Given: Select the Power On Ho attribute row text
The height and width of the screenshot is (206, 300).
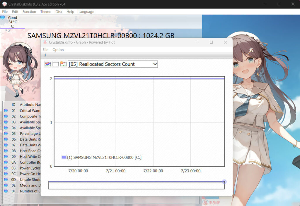Looking at the screenshot, I should pos(30,174).
